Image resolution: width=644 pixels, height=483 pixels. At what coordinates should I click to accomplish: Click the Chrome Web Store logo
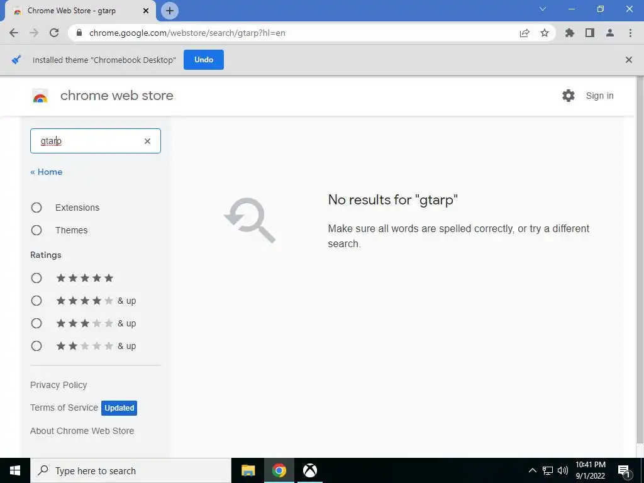(40, 96)
